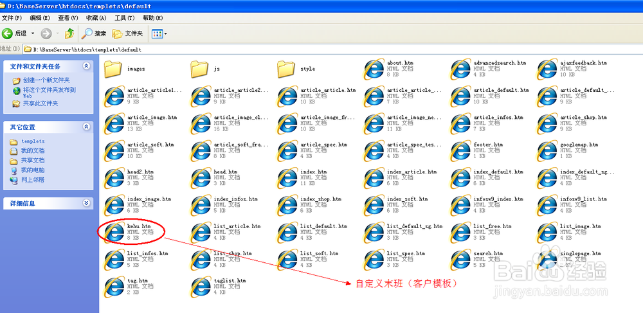Collapse the 其它位置 panel

click(x=86, y=127)
